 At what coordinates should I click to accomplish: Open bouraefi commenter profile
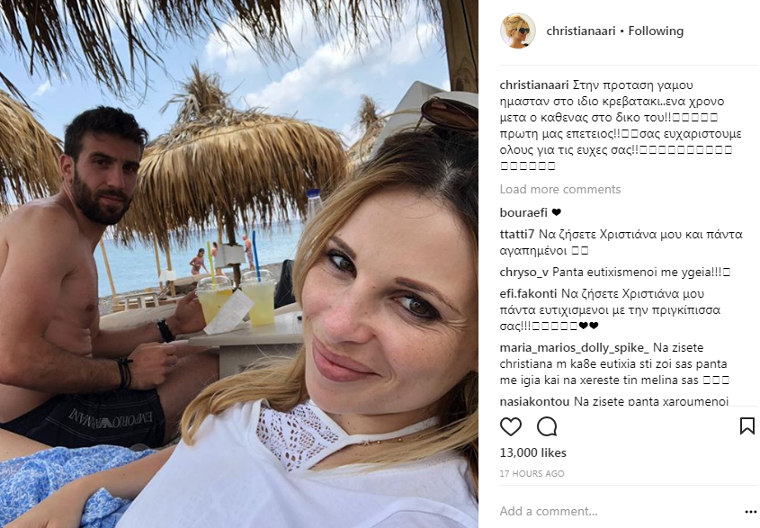click(523, 212)
